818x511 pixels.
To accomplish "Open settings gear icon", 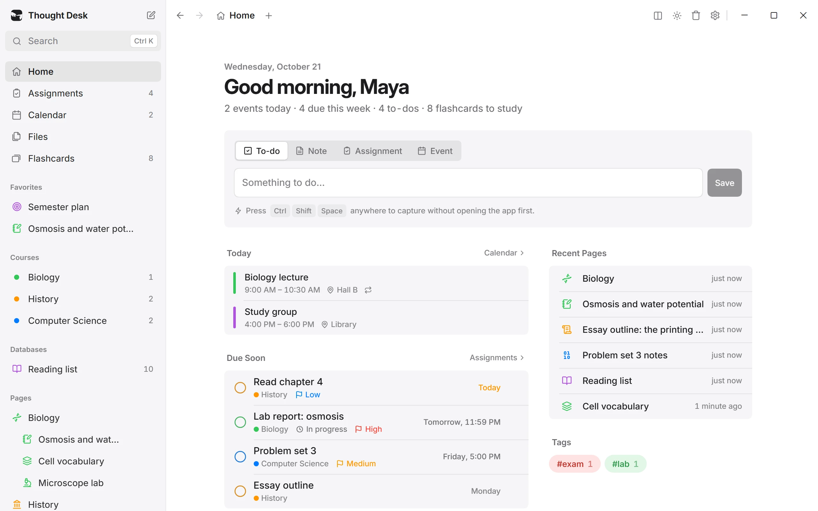I will 715,16.
